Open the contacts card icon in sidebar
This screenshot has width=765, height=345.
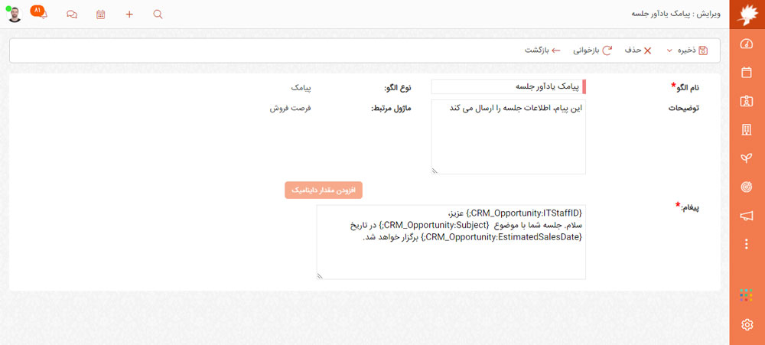[x=747, y=101]
